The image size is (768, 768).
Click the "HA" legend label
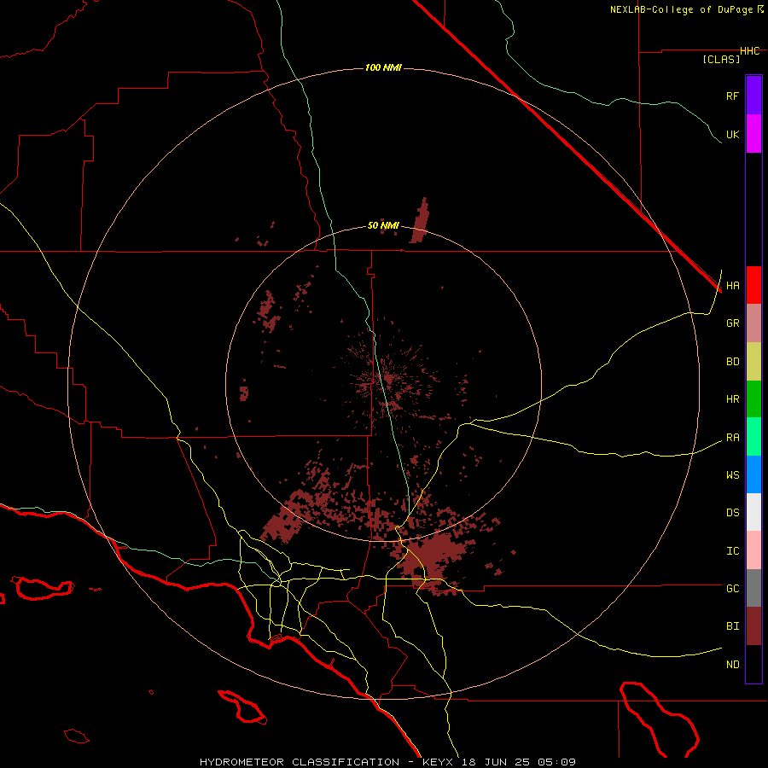click(x=732, y=286)
